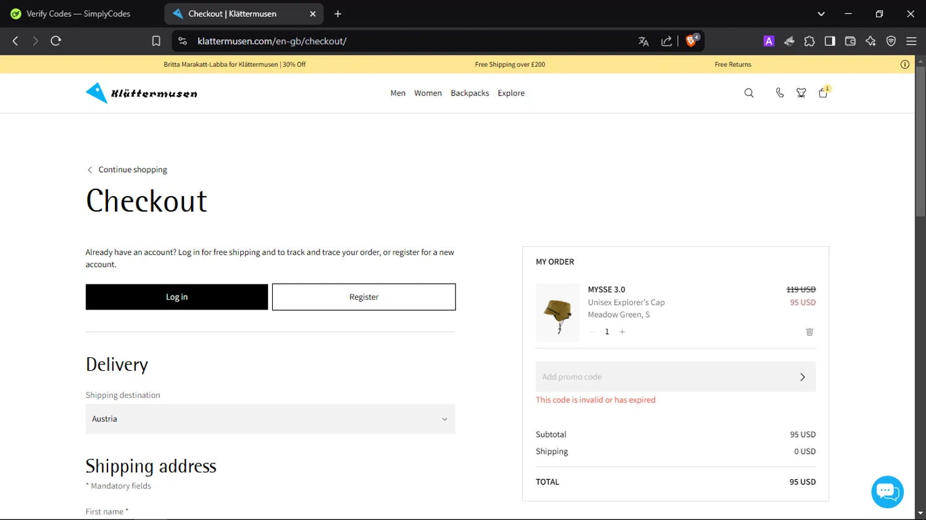Open the Explore menu
This screenshot has height=520, width=926.
coord(511,93)
